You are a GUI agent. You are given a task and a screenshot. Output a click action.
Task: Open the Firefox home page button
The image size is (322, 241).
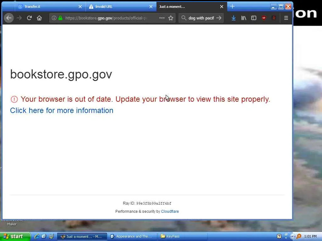coord(39,18)
